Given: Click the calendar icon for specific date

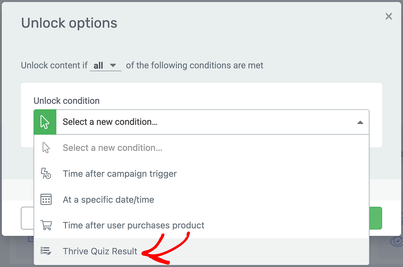Looking at the screenshot, I should coord(46,200).
